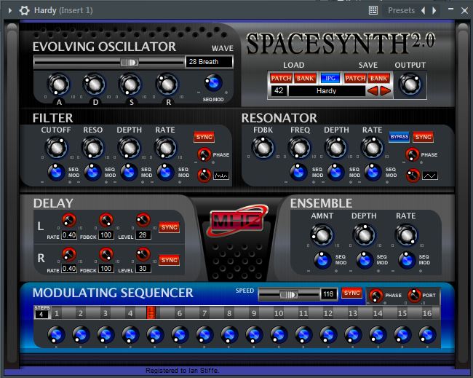The height and width of the screenshot is (378, 473).
Task: Click the delay R LEVEL red knob
Action: (143, 254)
